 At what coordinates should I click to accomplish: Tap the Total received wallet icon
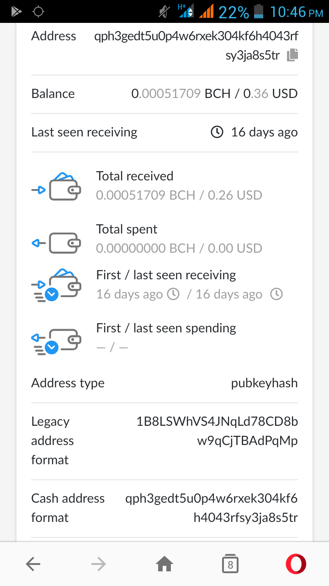(x=56, y=186)
